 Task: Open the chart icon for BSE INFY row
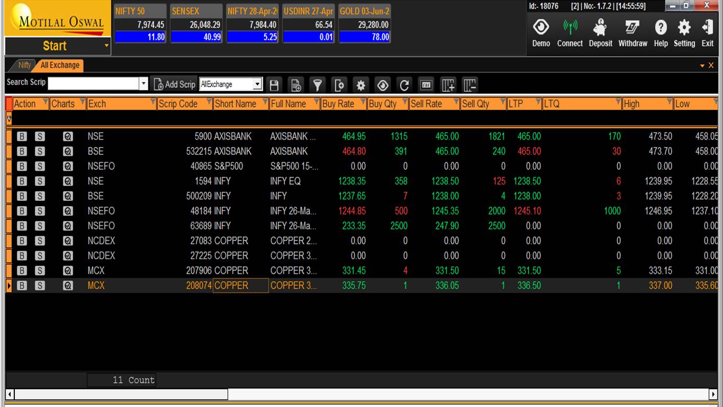67,196
